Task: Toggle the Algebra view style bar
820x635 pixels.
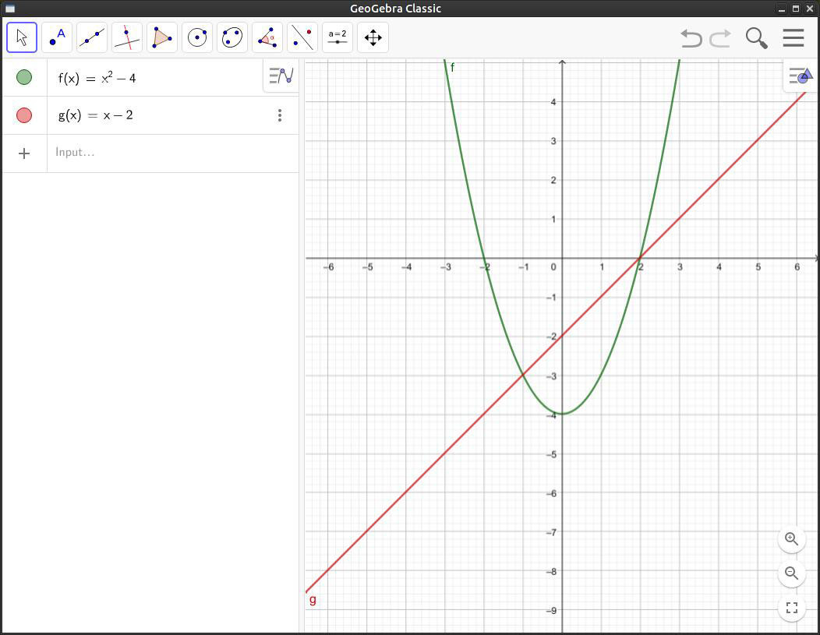Action: [x=281, y=76]
